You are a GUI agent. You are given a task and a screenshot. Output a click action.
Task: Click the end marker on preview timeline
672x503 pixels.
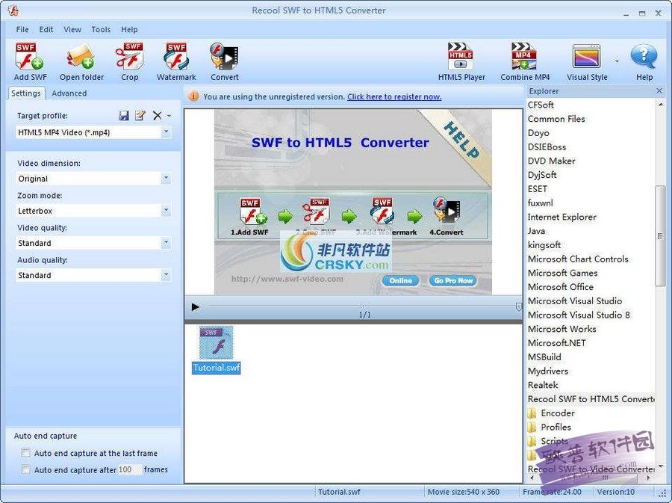(x=519, y=307)
